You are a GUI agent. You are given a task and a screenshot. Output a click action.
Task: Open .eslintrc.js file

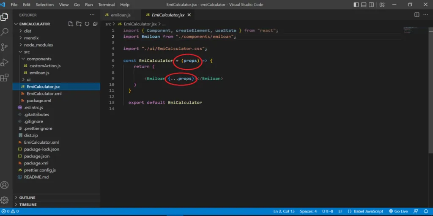coord(33,107)
